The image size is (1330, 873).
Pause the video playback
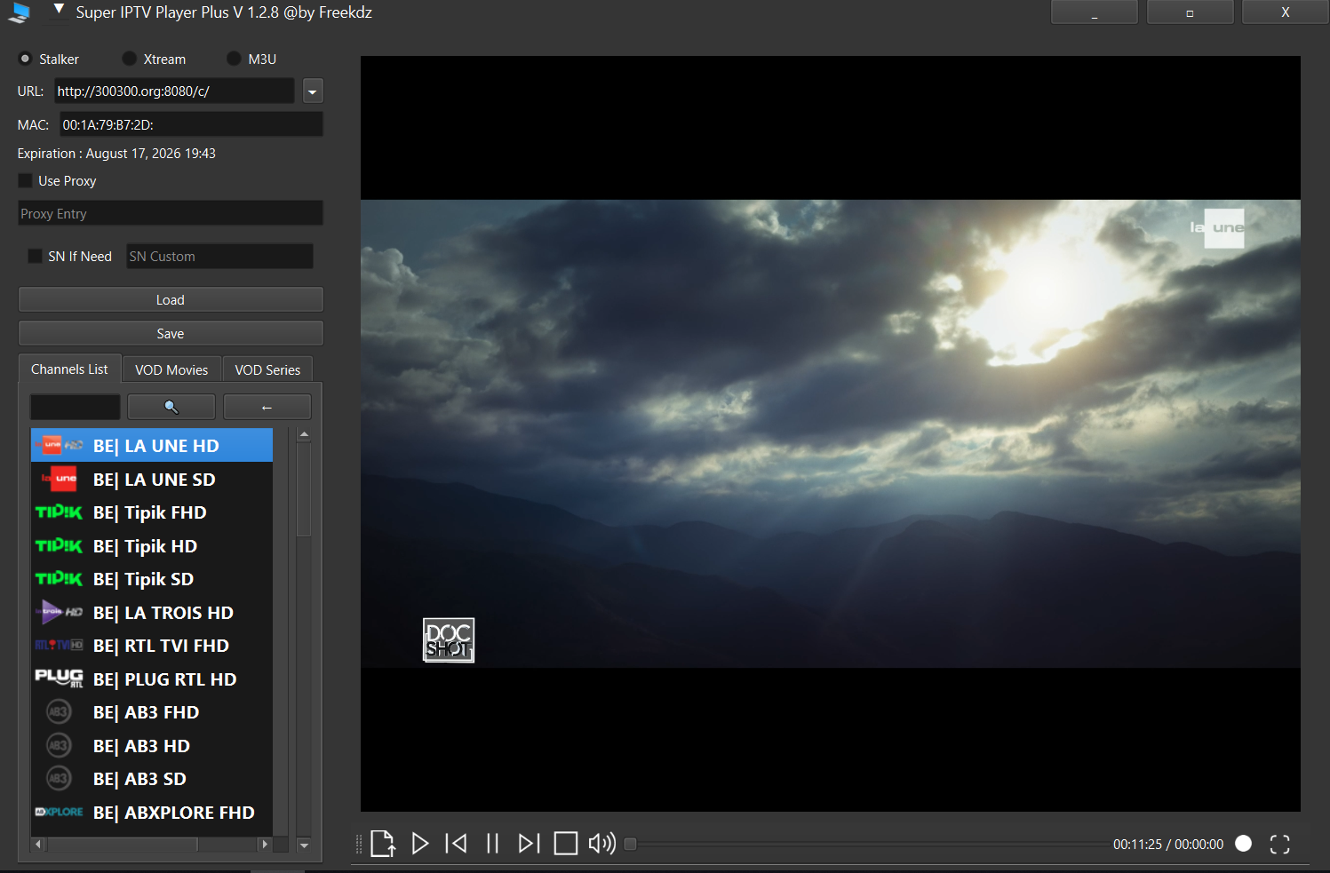pyautogui.click(x=492, y=844)
